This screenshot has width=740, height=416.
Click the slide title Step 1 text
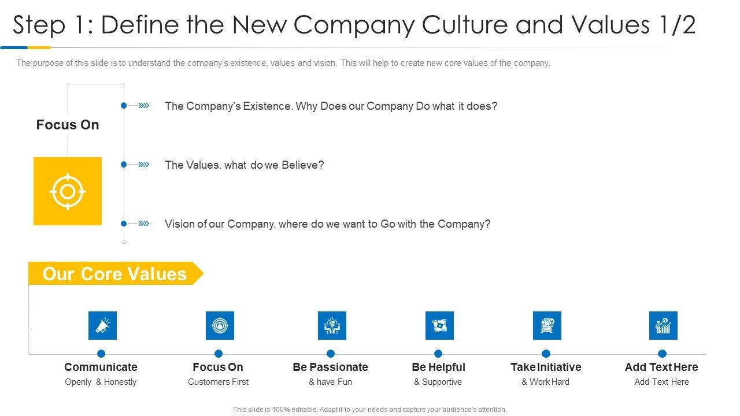354,25
